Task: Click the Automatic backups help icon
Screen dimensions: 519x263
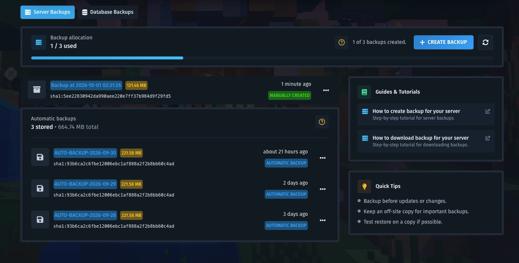Action: tap(322, 122)
